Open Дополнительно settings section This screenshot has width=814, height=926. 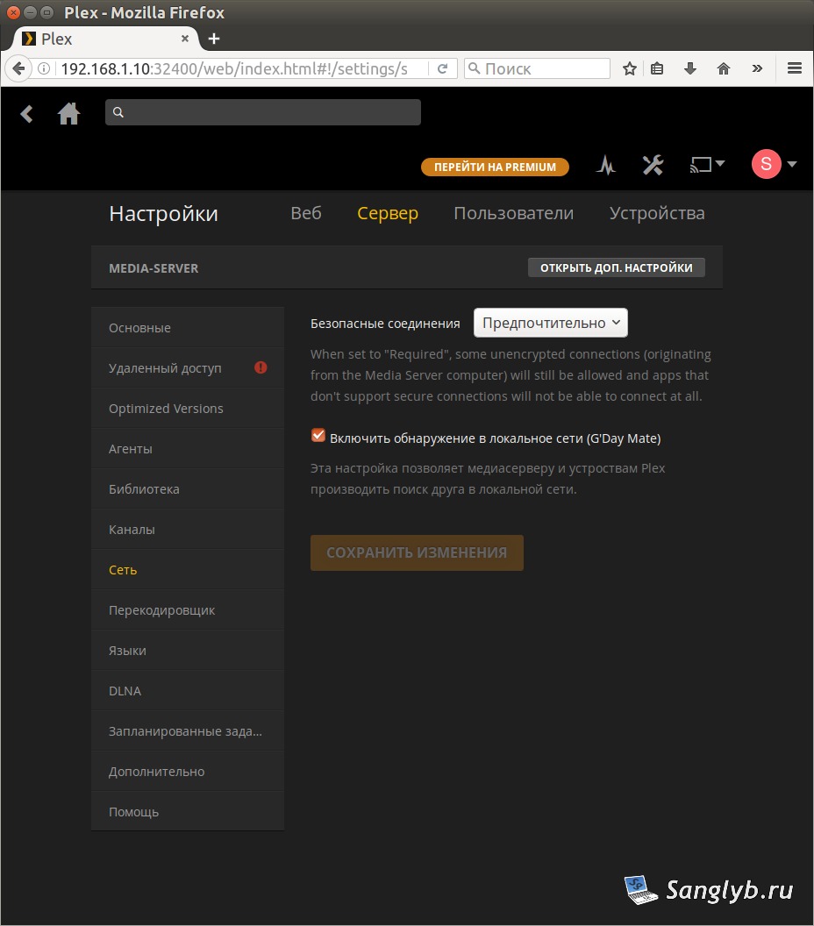point(188,772)
